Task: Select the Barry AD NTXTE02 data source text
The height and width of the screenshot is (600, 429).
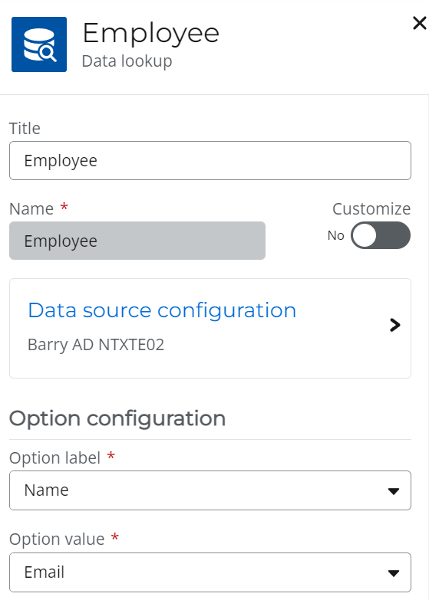Action: point(96,345)
